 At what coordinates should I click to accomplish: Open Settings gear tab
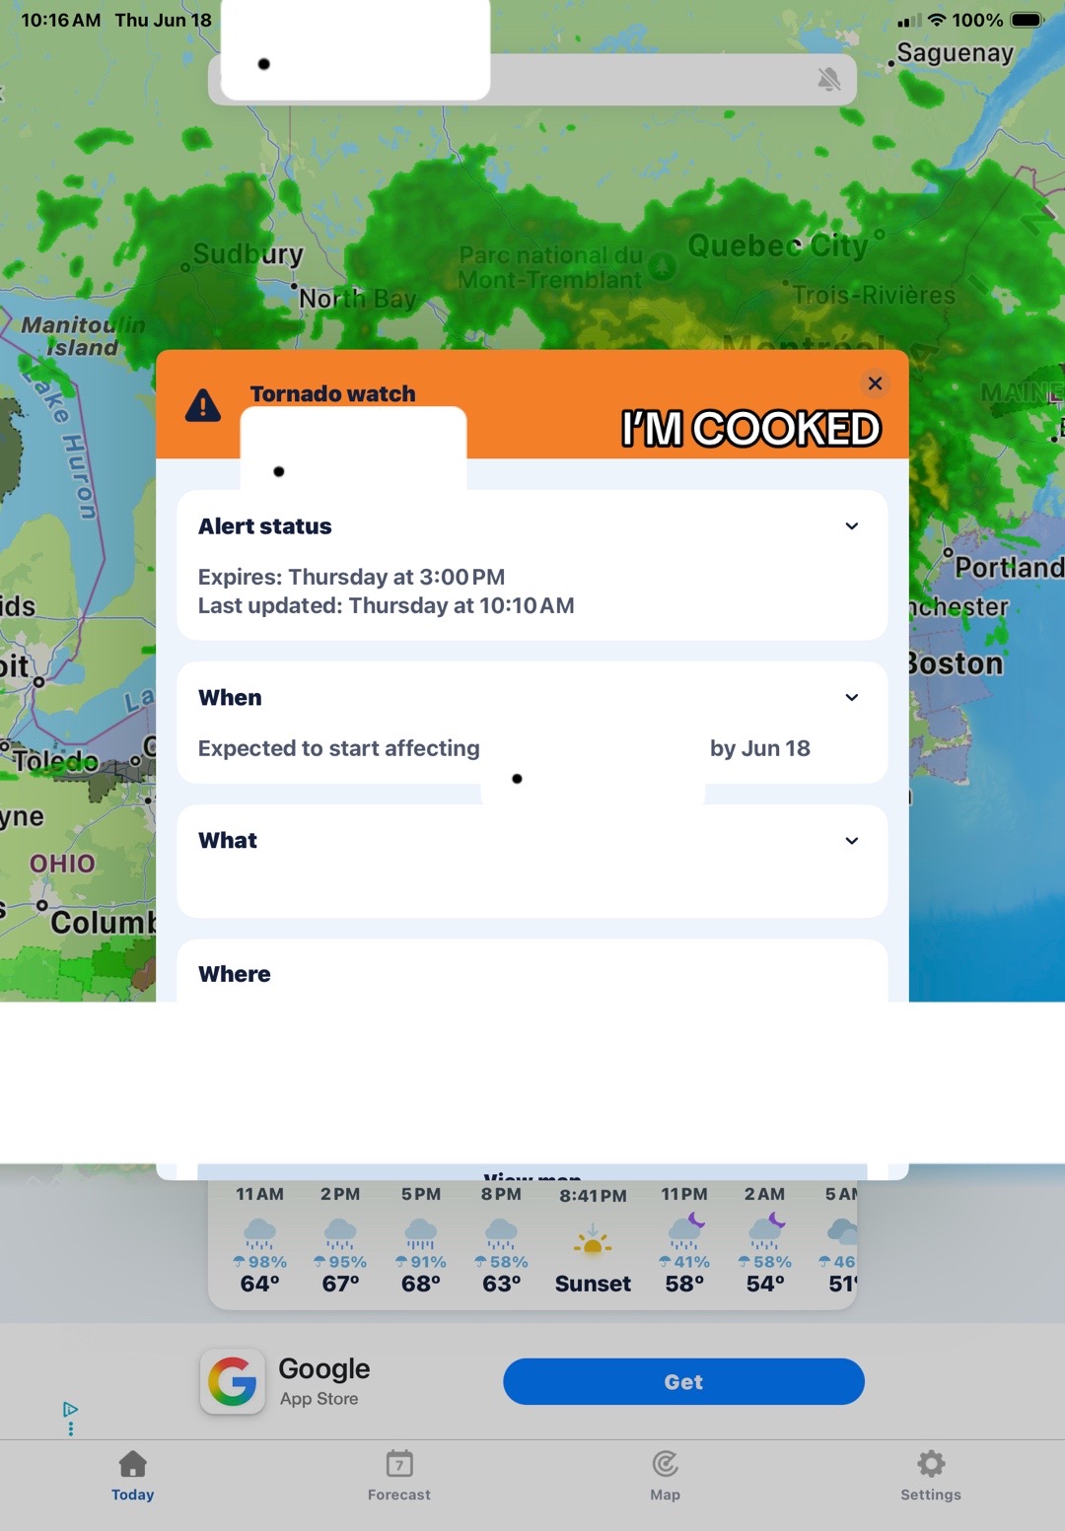pos(931,1476)
